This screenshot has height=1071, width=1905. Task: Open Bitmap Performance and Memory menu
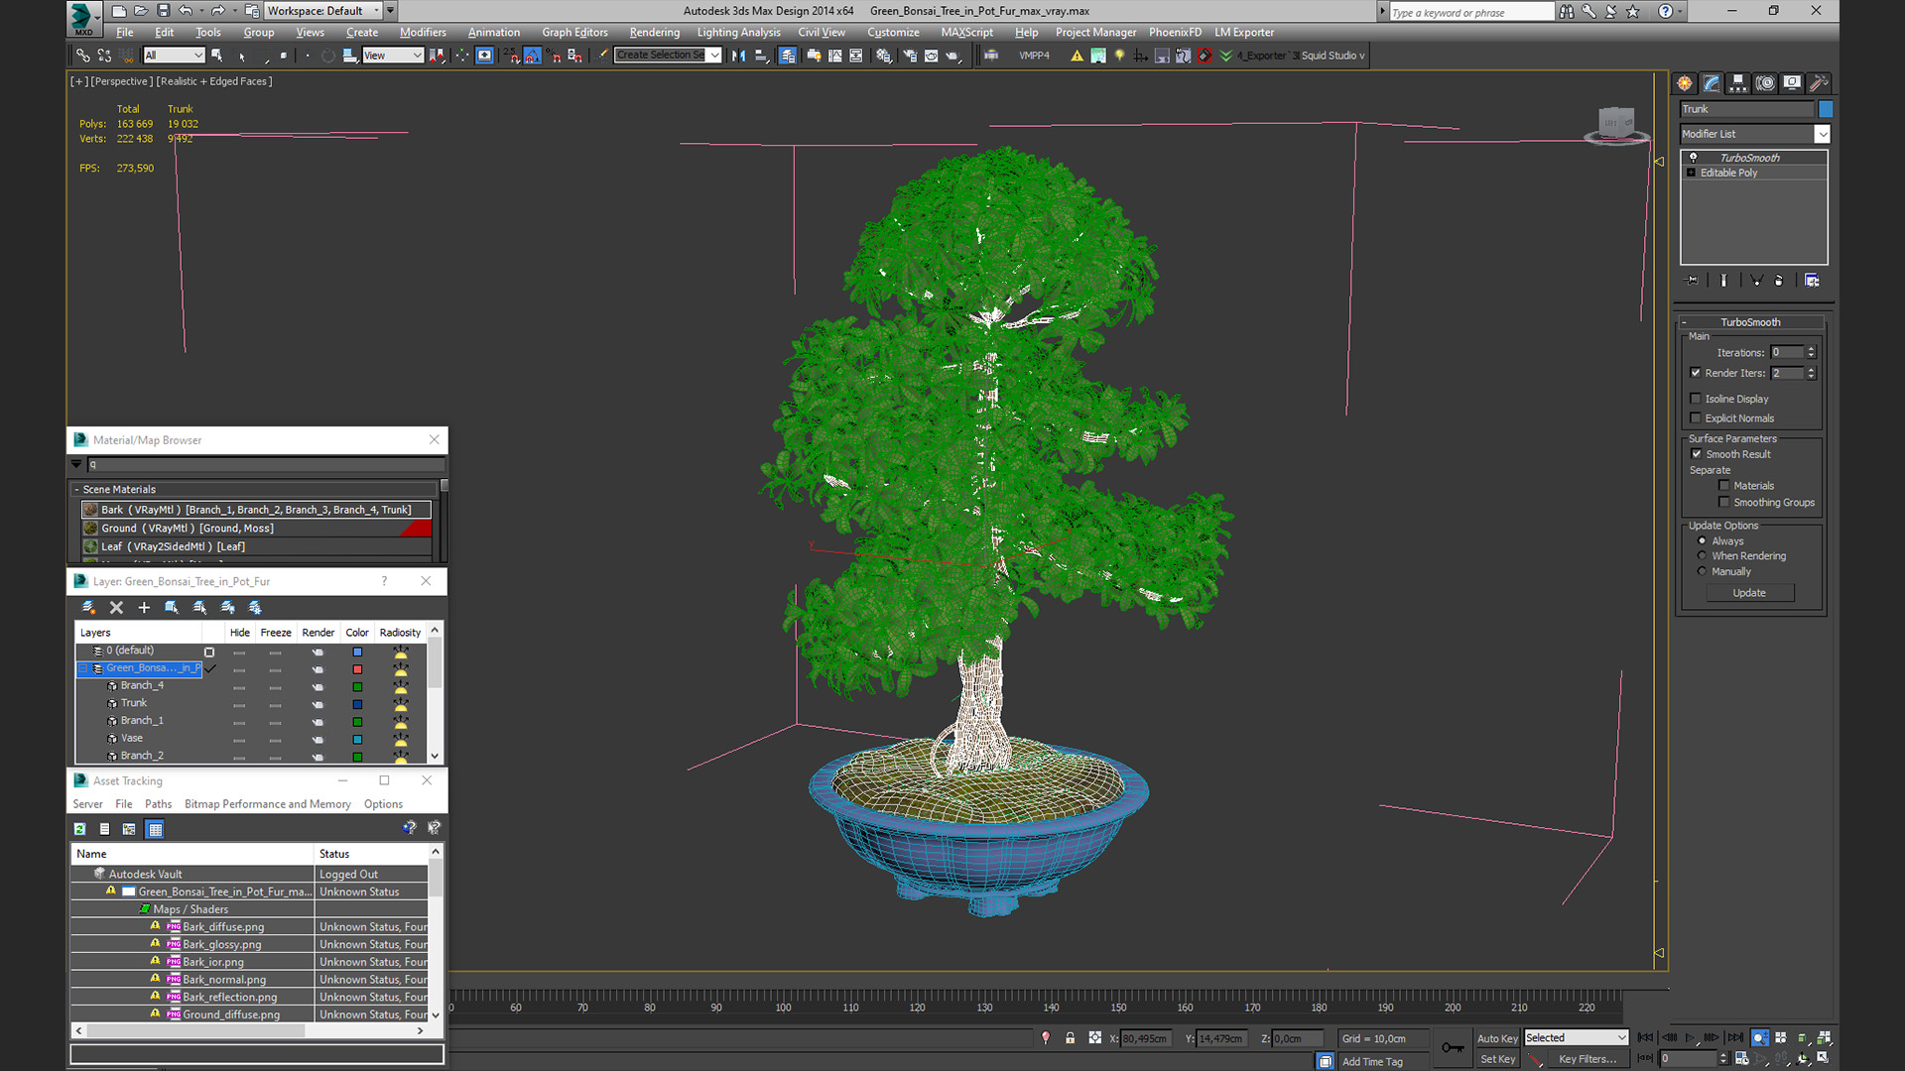[x=268, y=804]
